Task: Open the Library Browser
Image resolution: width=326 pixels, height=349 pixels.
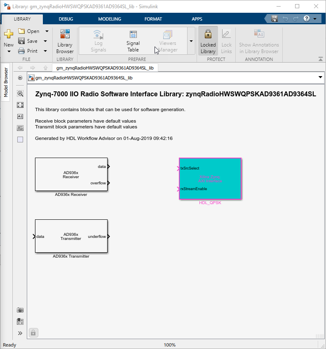Action: pos(65,42)
